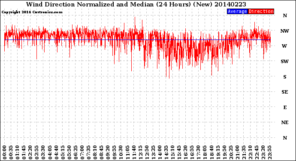The height and width of the screenshot is (161, 296).
Task: Click the 13:25 time label
Action: [153, 152]
